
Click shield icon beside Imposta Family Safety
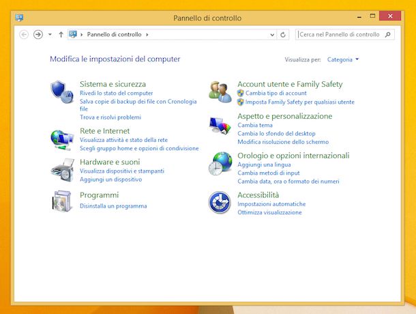tap(240, 102)
